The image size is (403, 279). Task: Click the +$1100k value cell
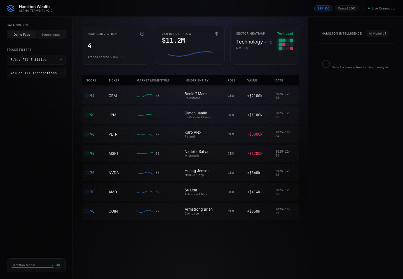click(x=255, y=115)
